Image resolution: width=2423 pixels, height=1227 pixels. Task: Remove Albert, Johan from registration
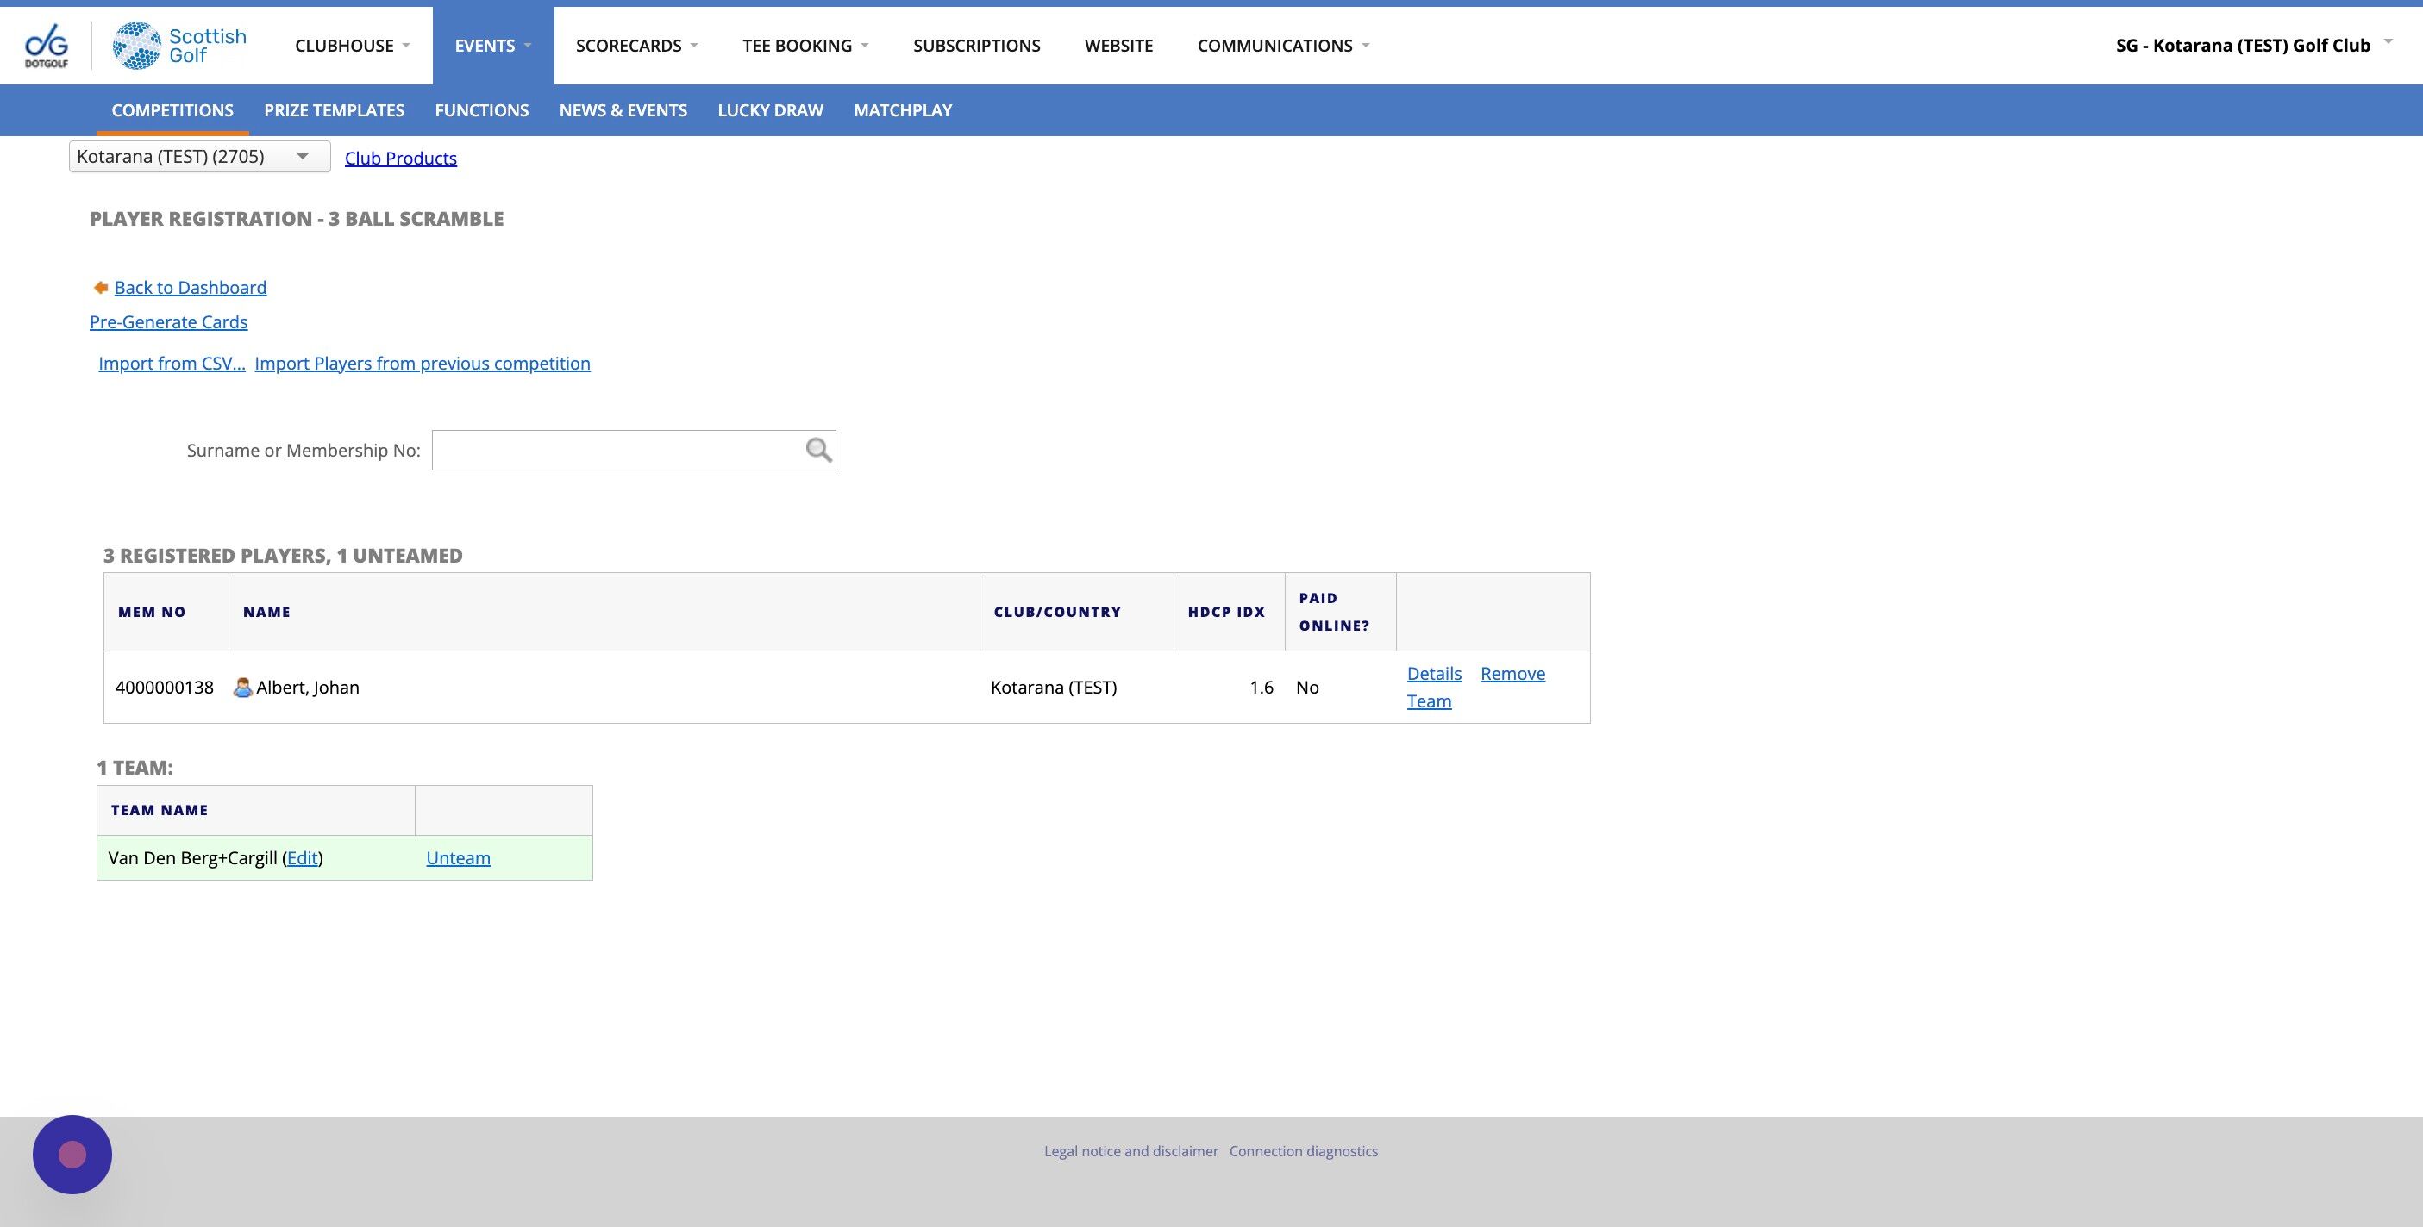click(1512, 673)
